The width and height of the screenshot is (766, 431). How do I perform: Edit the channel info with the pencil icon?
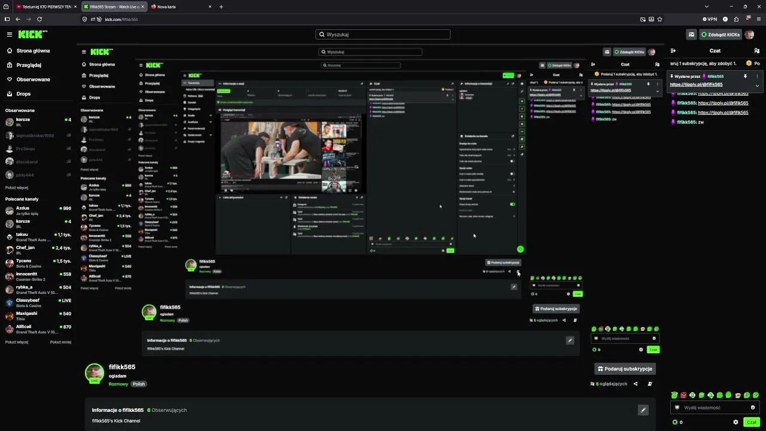(x=643, y=410)
